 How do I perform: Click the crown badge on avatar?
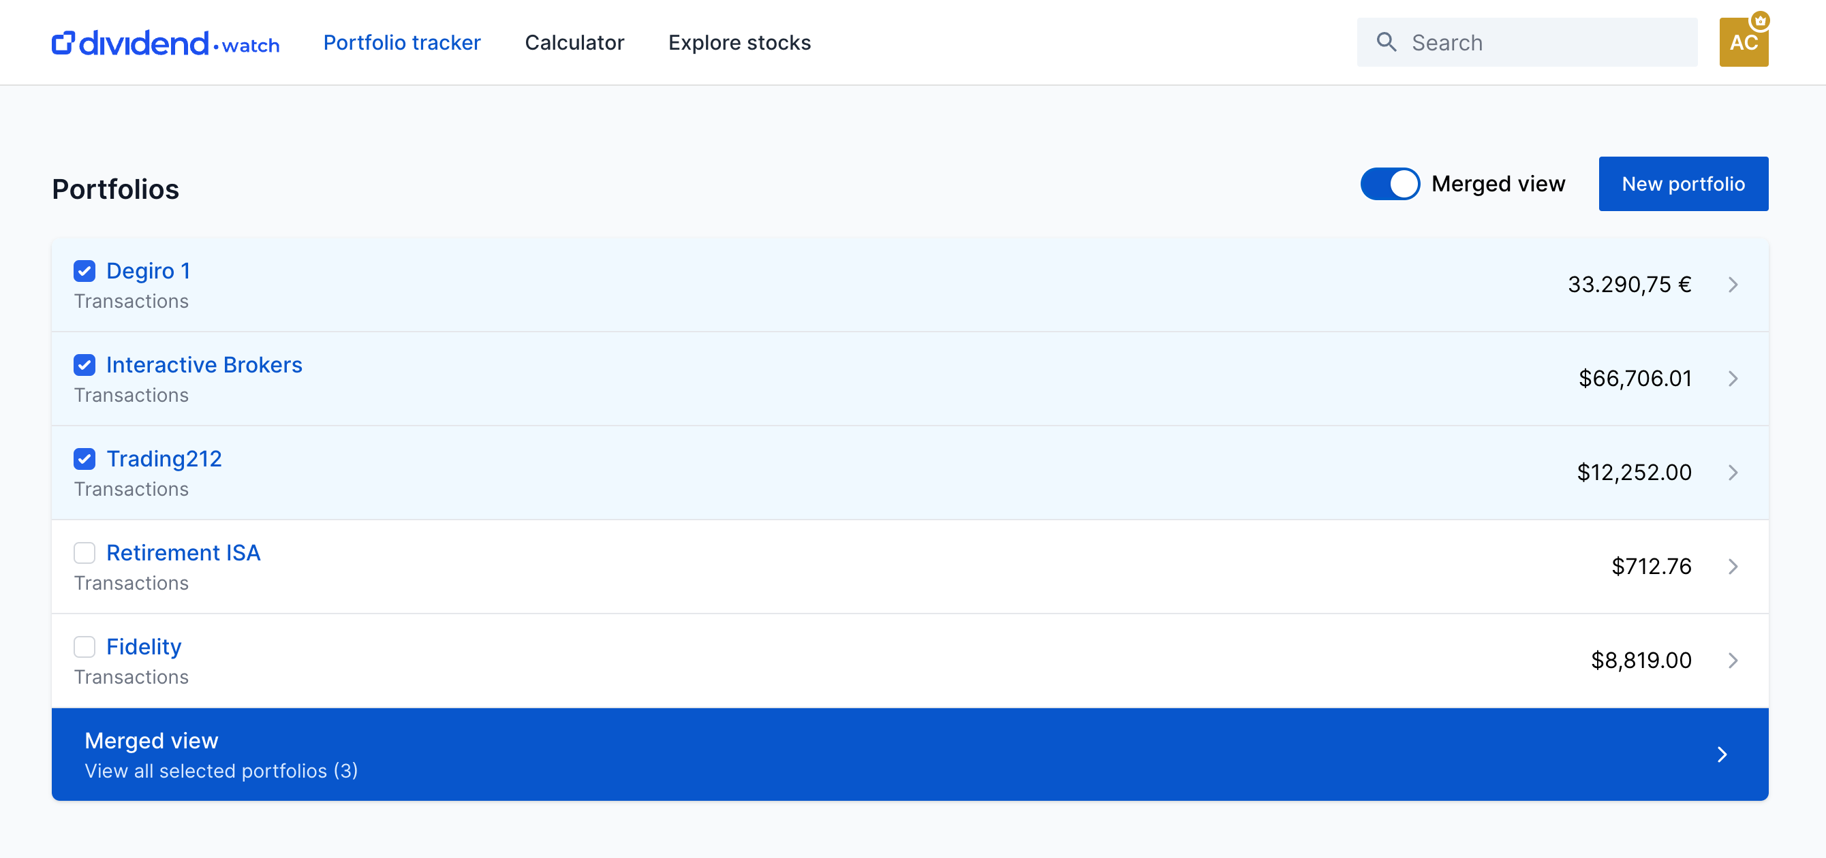point(1759,20)
